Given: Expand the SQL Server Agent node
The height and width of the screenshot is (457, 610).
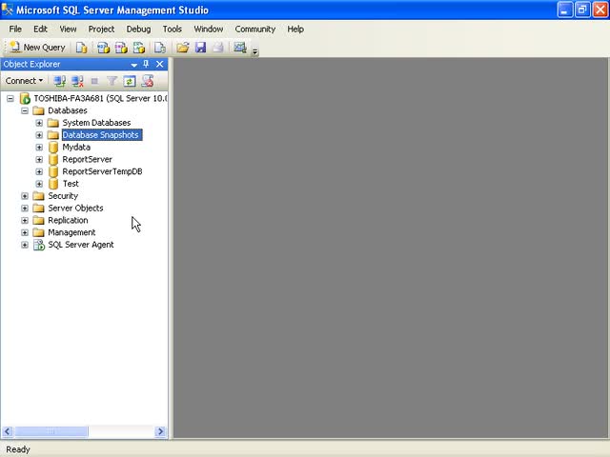Looking at the screenshot, I should 25,245.
